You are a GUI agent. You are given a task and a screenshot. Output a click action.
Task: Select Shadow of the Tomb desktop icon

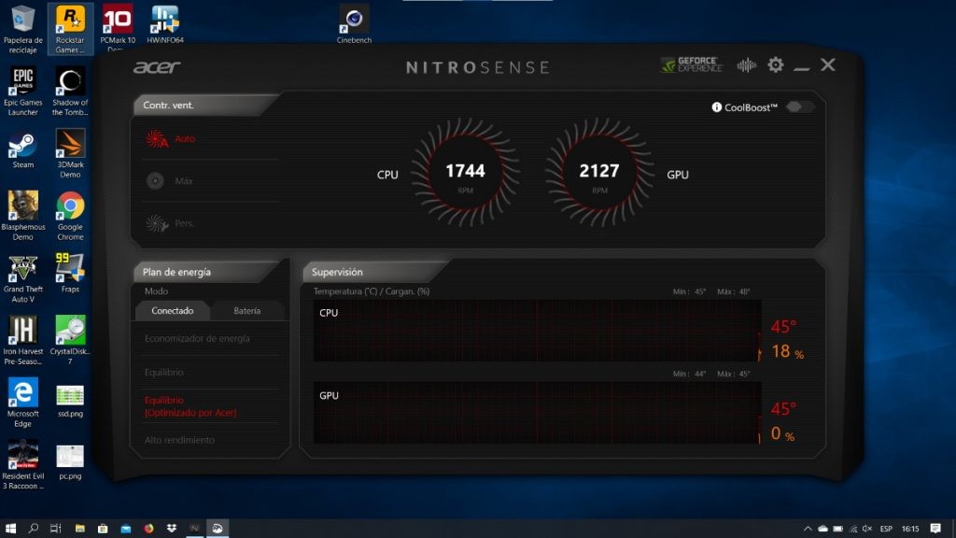click(x=70, y=92)
